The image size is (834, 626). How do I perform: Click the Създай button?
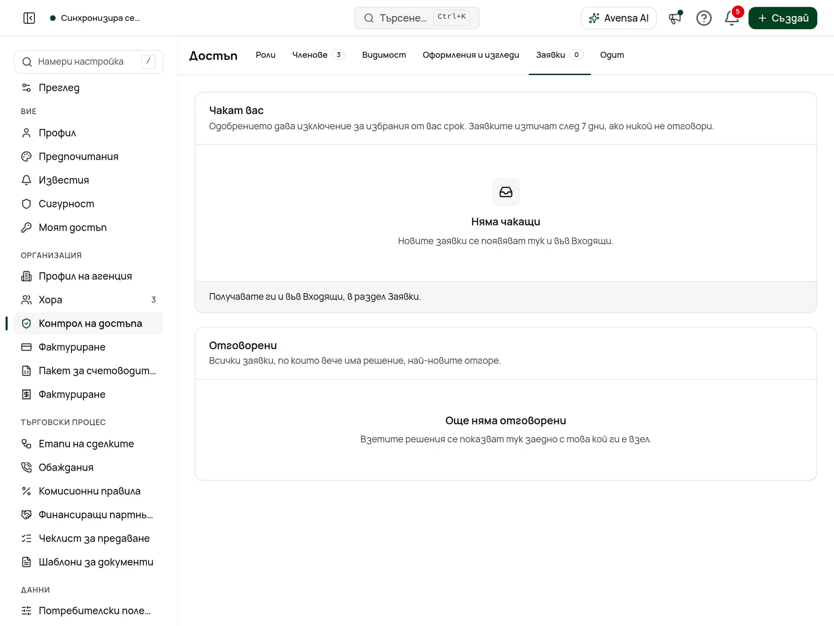click(x=783, y=18)
